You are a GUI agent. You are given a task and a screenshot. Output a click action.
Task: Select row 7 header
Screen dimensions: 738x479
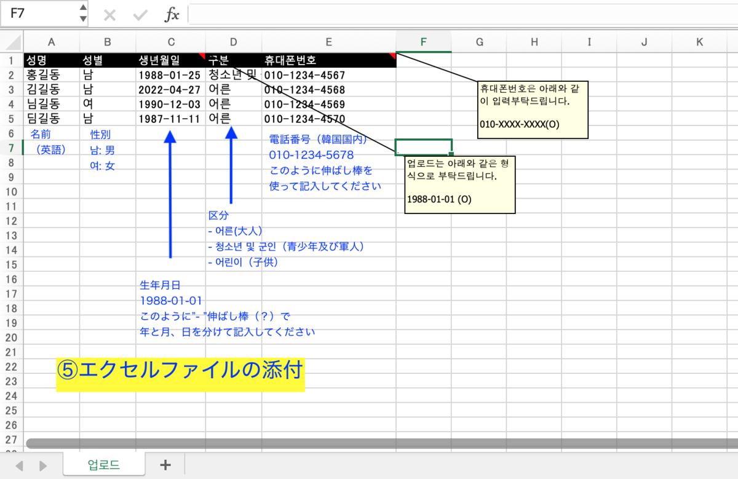12,148
